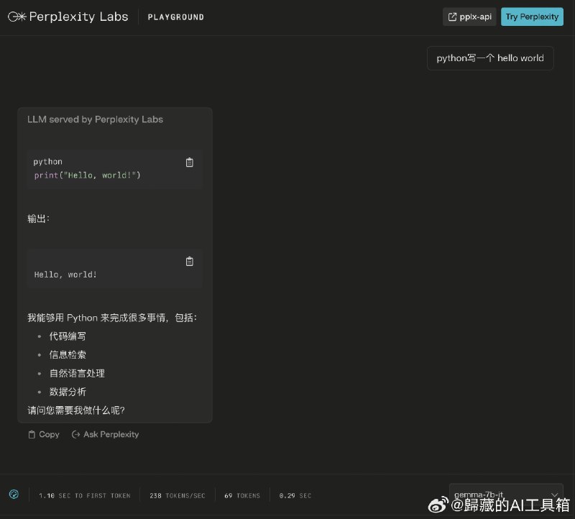The height and width of the screenshot is (519, 575).
Task: Click the '请问您需要我做什么呢?' line
Action: 76,410
